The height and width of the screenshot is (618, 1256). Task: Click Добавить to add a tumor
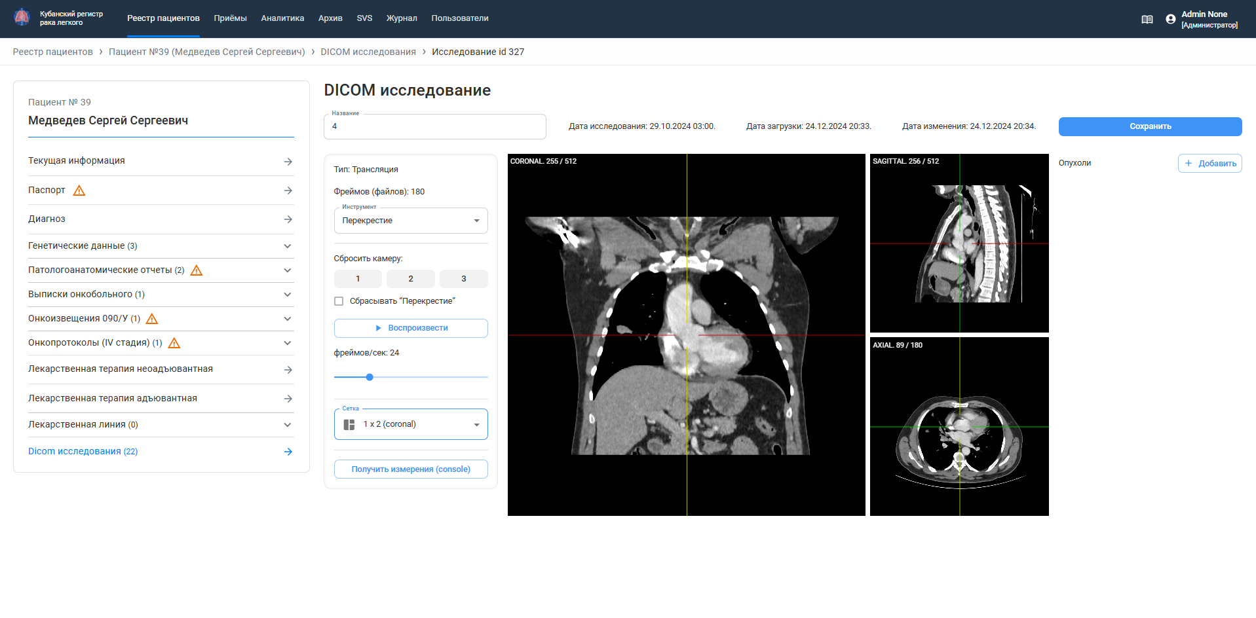pos(1209,164)
